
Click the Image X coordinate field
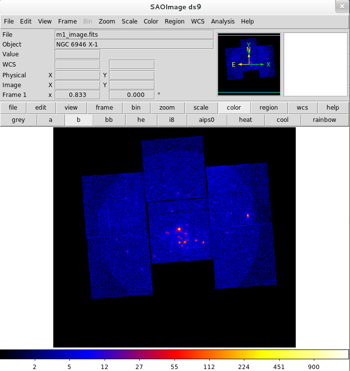(78, 85)
